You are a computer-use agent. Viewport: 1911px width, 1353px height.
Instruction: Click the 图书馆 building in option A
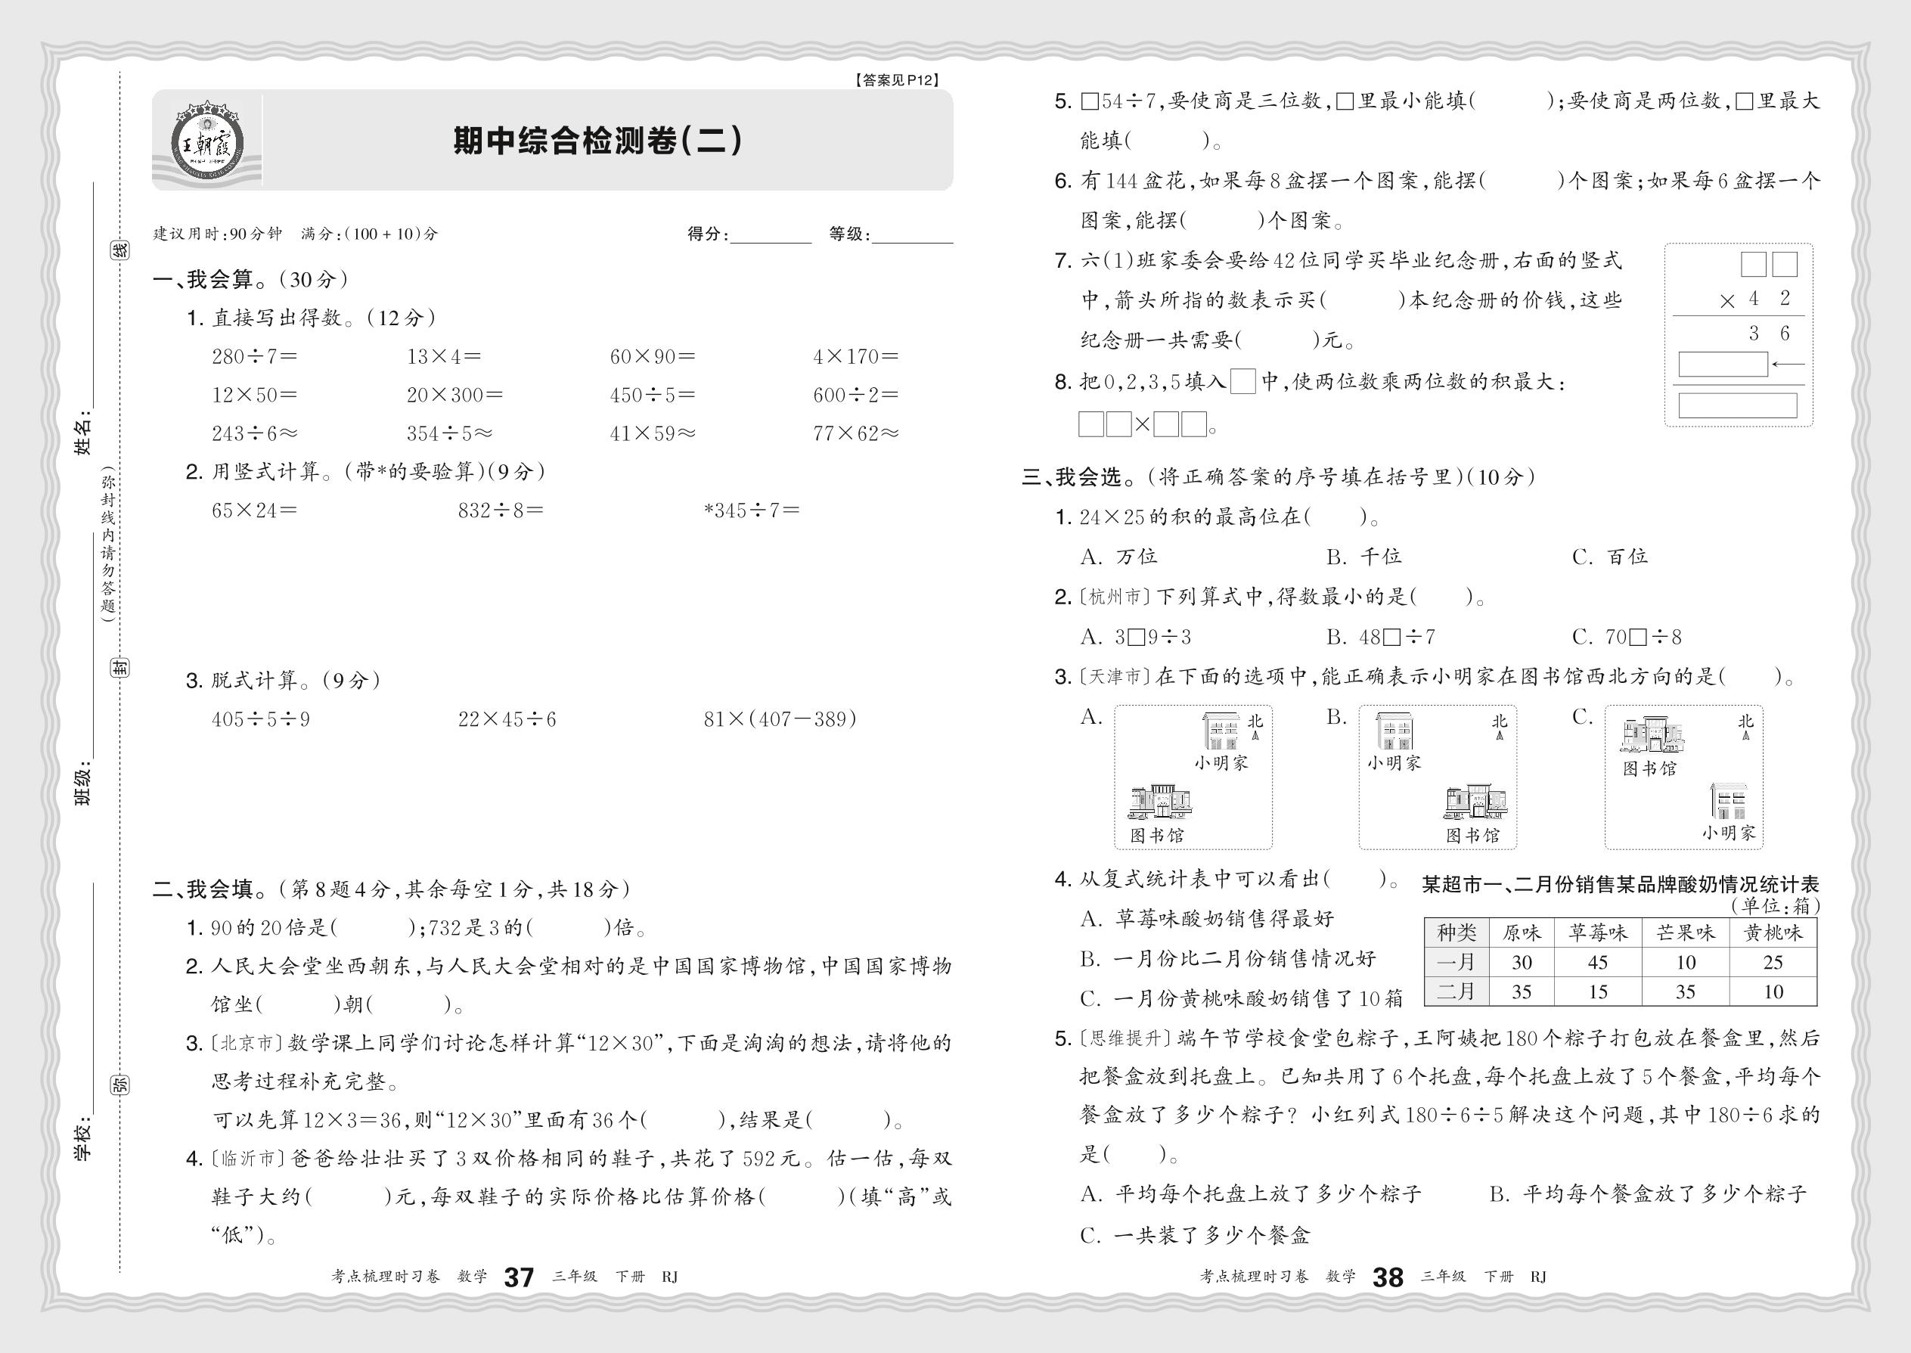(1159, 802)
